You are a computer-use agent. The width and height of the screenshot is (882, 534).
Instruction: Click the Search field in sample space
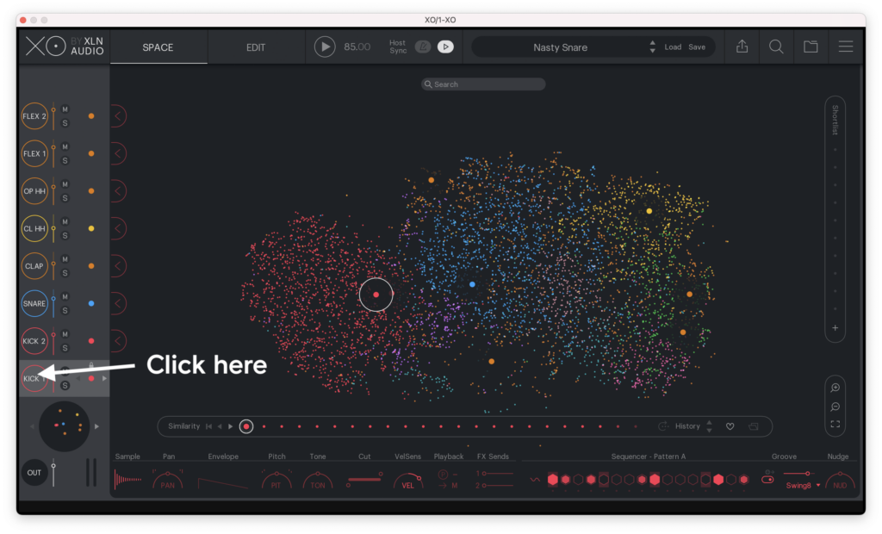[483, 84]
